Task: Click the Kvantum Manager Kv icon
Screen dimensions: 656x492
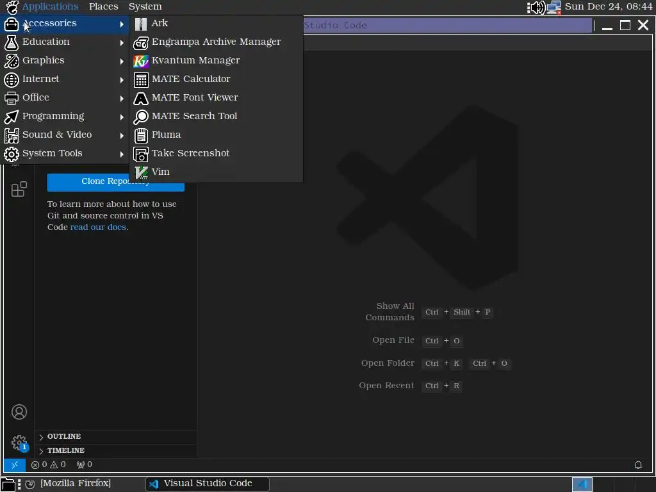Action: (140, 61)
